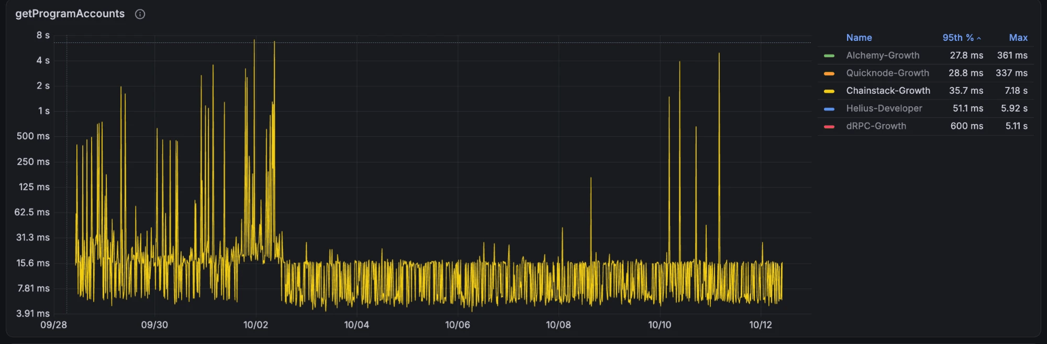The image size is (1047, 344).
Task: Click the 10/02 x-axis label
Action: (x=255, y=325)
